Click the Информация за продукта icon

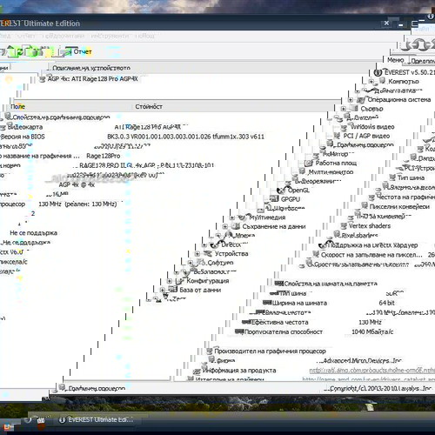197,371
